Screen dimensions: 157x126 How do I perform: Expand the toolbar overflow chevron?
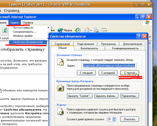150,37
